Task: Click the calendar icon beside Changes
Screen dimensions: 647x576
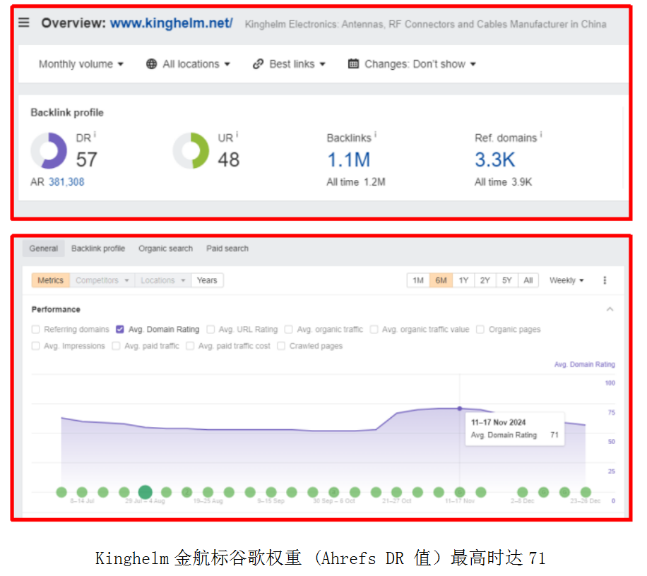Action: pos(353,64)
